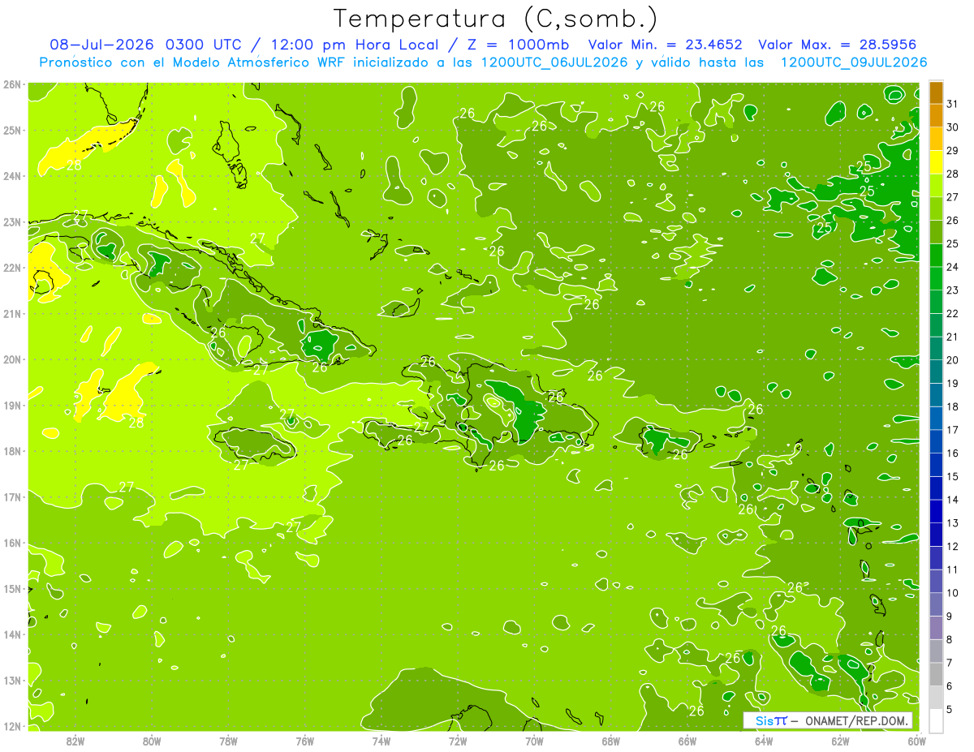This screenshot has width=974, height=752.
Task: Click the 'Valor Min. = 23.4652' value
Action: pyautogui.click(x=665, y=45)
